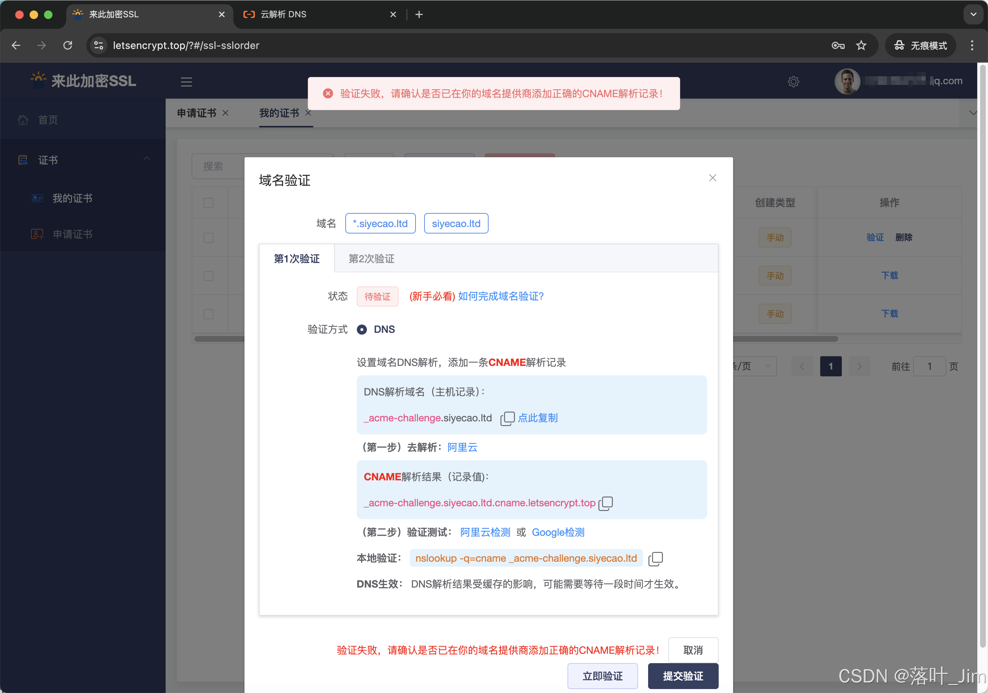
Task: Reload the page in the browser
Action: tap(68, 46)
